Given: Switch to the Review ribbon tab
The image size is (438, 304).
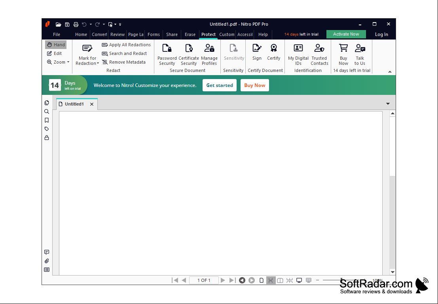Looking at the screenshot, I should click(x=118, y=34).
